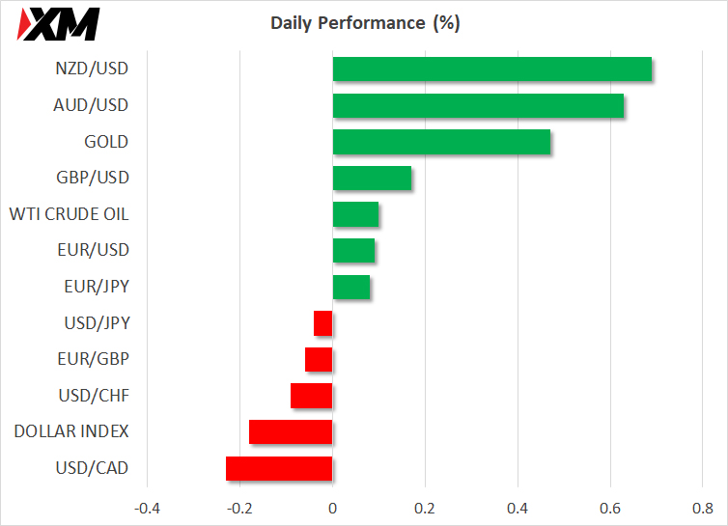The width and height of the screenshot is (728, 526).
Task: Click the green GOLD performance bar
Action: 441,142
